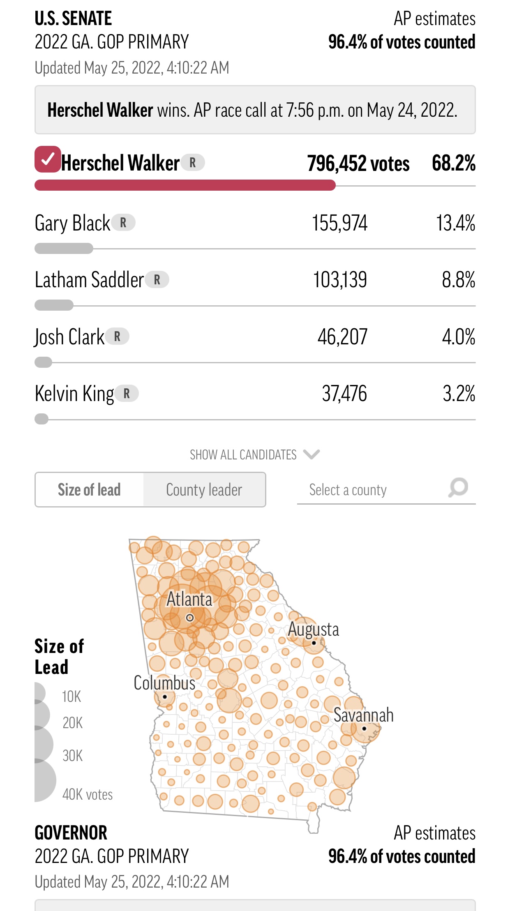510x911 pixels.
Task: Click the Herschel Walker wins race call banner
Action: click(255, 110)
